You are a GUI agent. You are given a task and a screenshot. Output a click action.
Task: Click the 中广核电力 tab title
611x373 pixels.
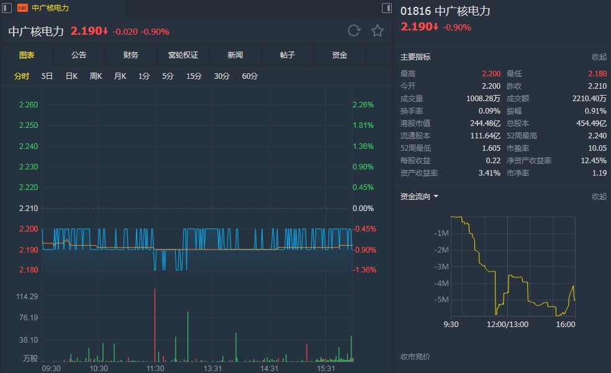(x=50, y=8)
